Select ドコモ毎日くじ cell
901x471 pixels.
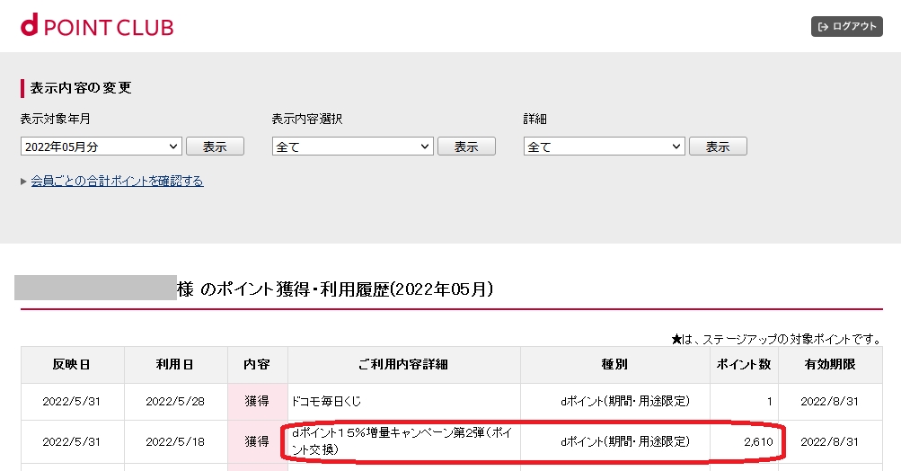point(404,402)
